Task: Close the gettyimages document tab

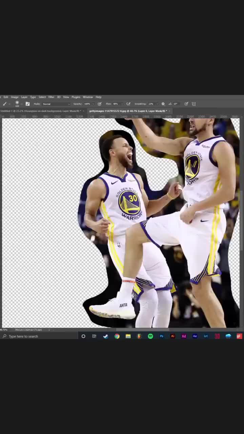Action: click(x=169, y=111)
